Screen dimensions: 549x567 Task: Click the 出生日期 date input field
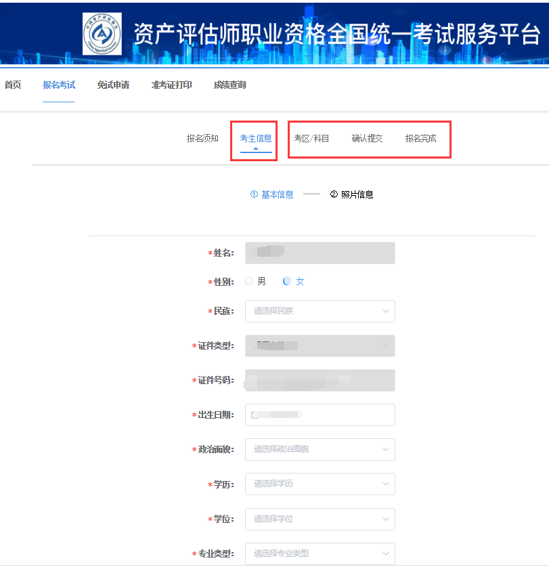tap(320, 415)
